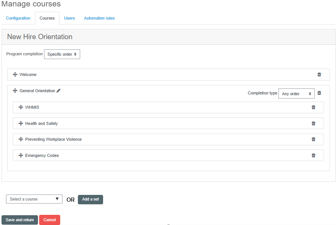Click the General Orientation move handle
The height and width of the screenshot is (225, 336).
click(x=15, y=91)
